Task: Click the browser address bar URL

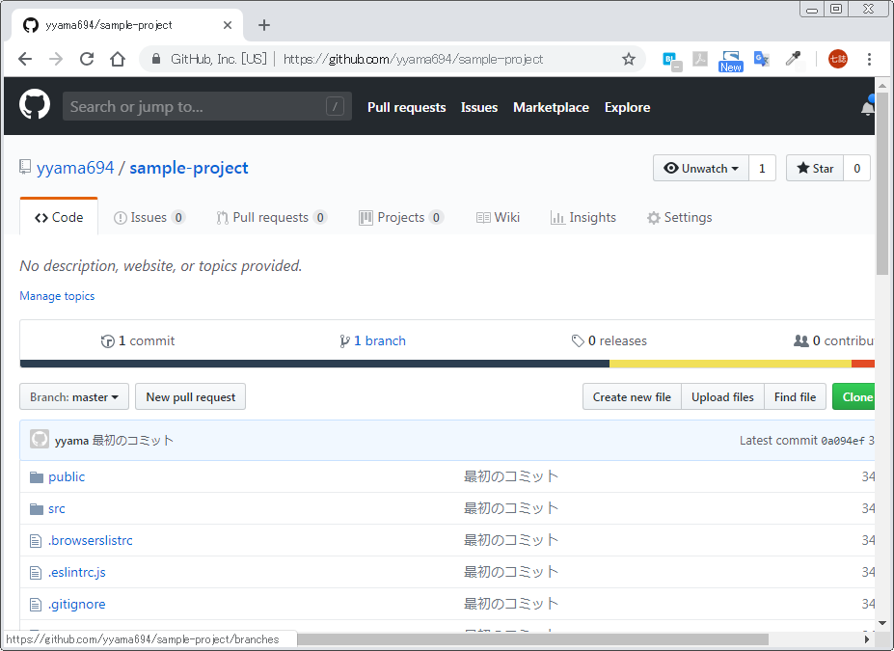Action: pyautogui.click(x=413, y=59)
